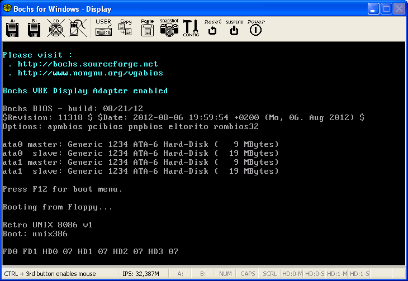Click the floppy B: drive icon
This screenshot has width=408, height=281.
34,28
